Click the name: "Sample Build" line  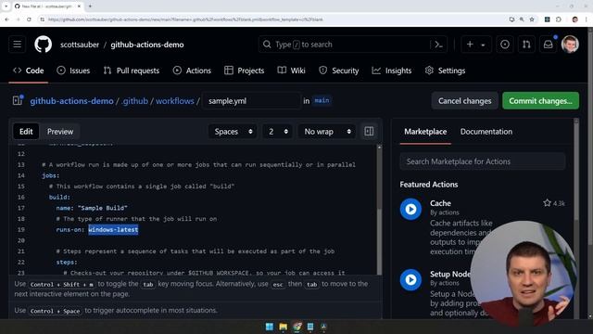92,208
